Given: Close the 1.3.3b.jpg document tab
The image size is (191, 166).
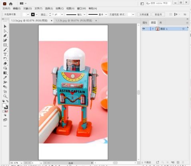Looking at the screenshot, I should [x=96, y=21].
